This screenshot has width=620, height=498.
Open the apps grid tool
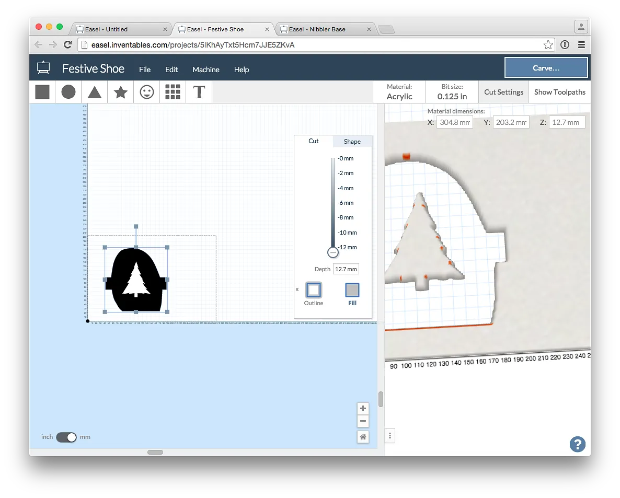pyautogui.click(x=173, y=92)
